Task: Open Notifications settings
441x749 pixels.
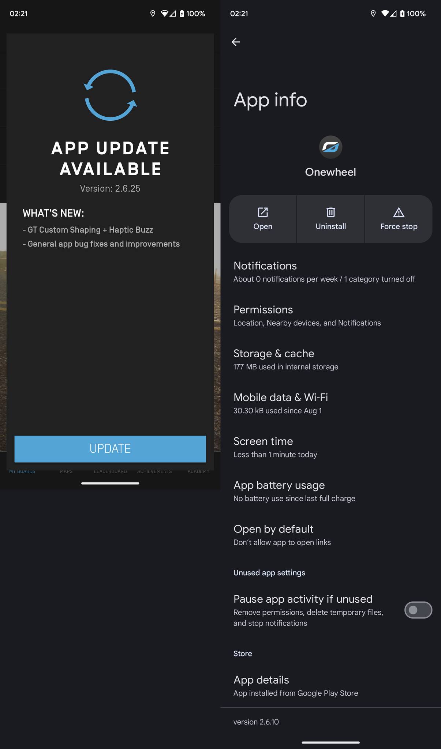Action: click(330, 272)
